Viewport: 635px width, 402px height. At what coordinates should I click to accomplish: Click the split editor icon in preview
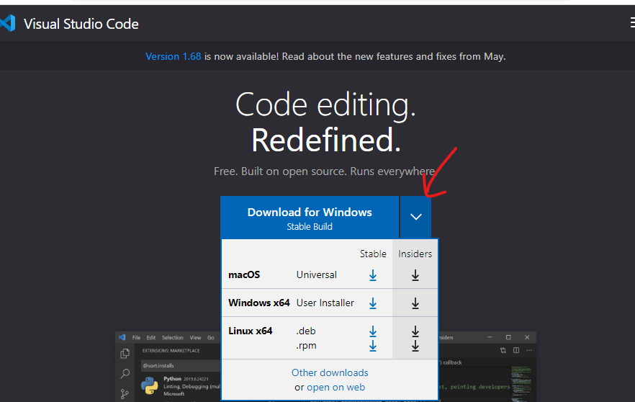(516, 350)
